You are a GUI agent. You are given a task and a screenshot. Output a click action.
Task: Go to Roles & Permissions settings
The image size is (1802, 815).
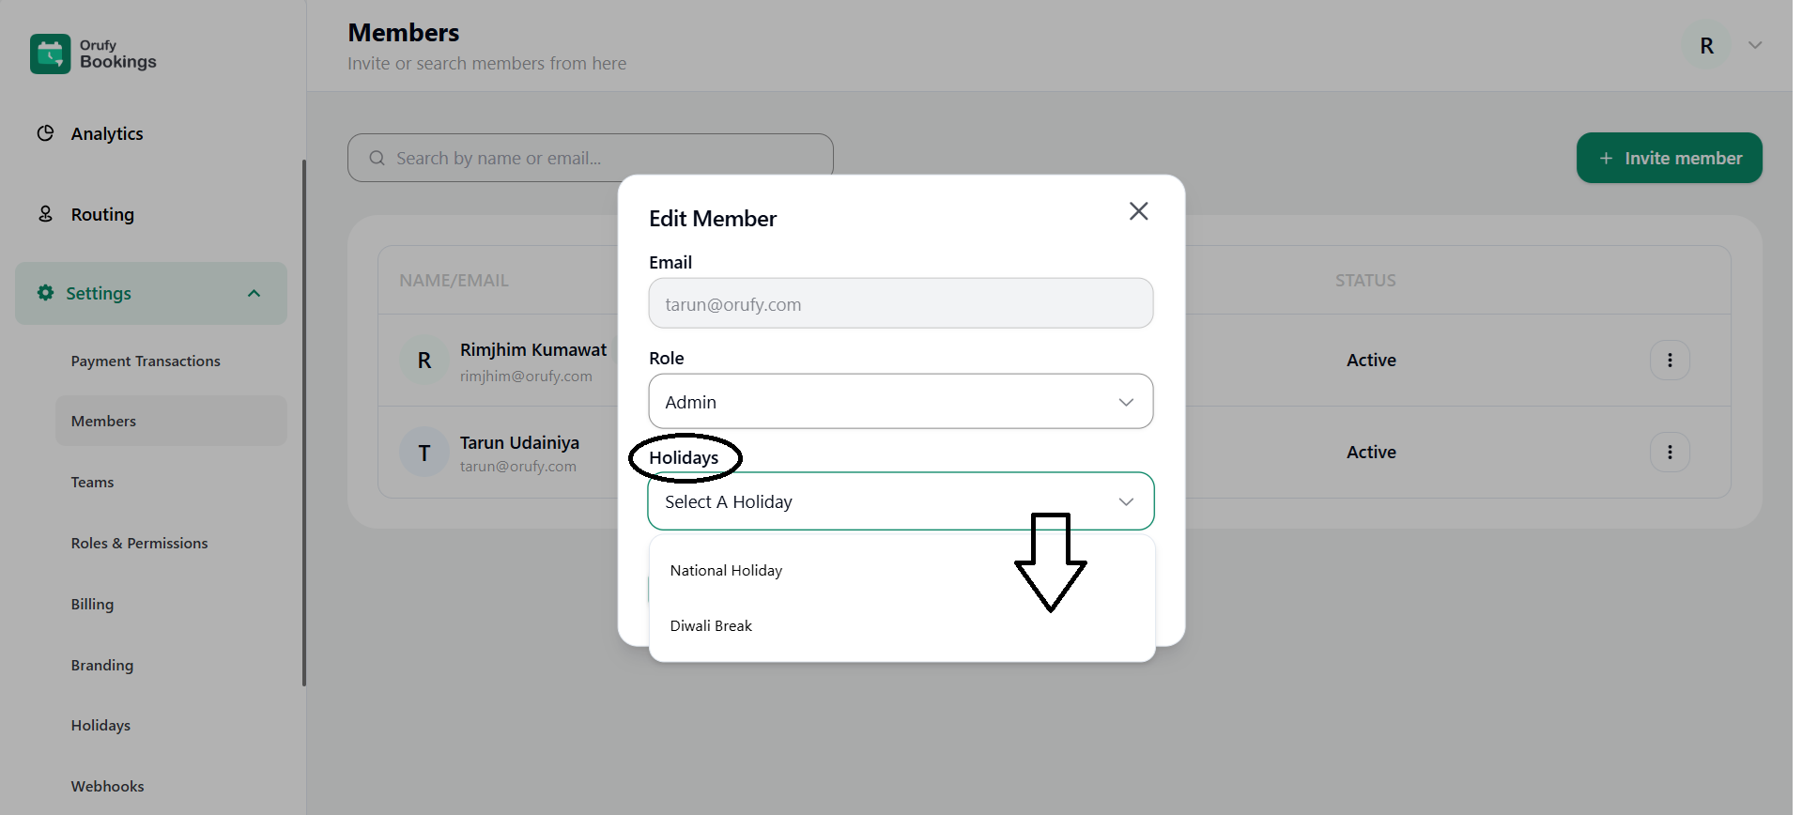coord(139,544)
